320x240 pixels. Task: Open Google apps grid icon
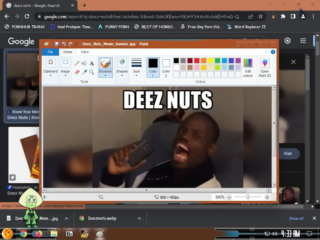[303, 41]
